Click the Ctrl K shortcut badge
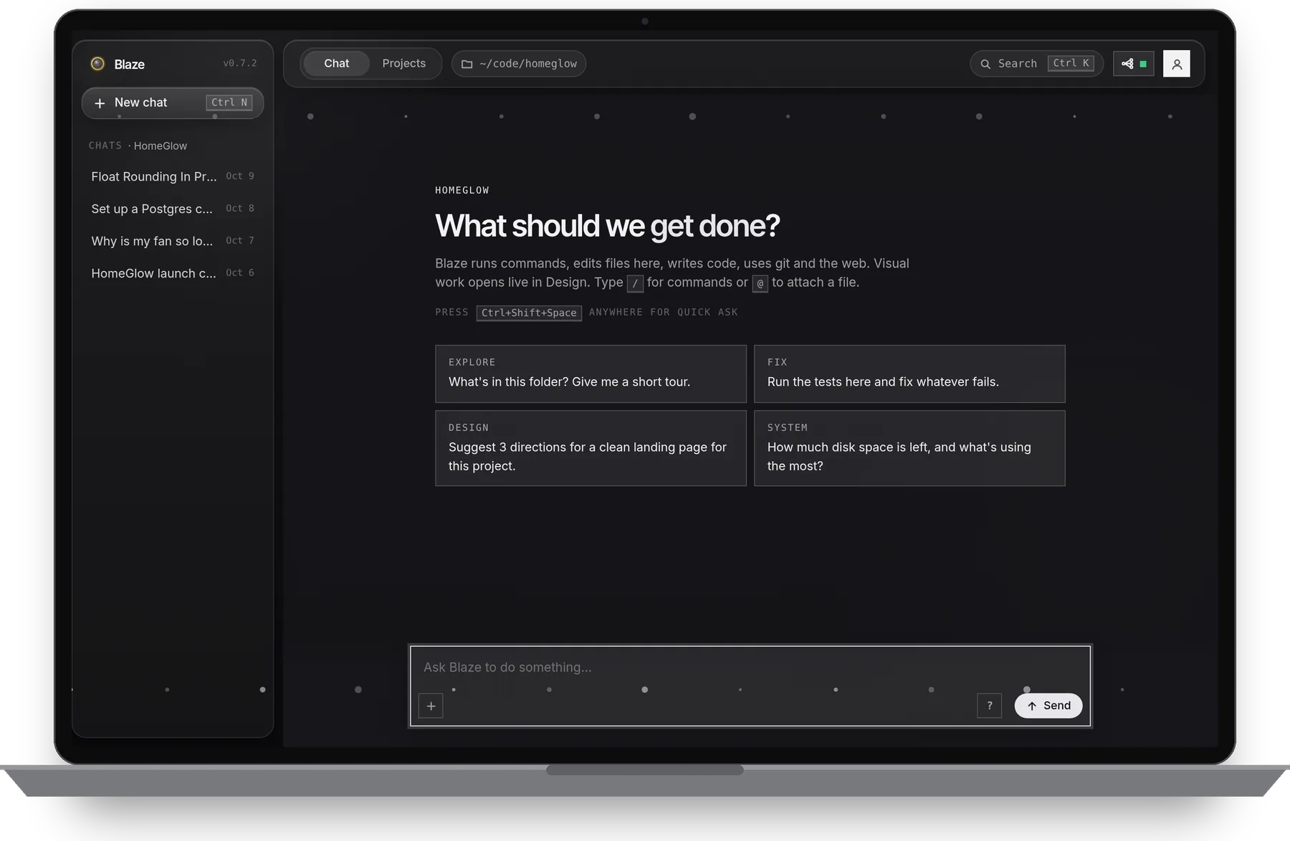 [x=1071, y=63]
